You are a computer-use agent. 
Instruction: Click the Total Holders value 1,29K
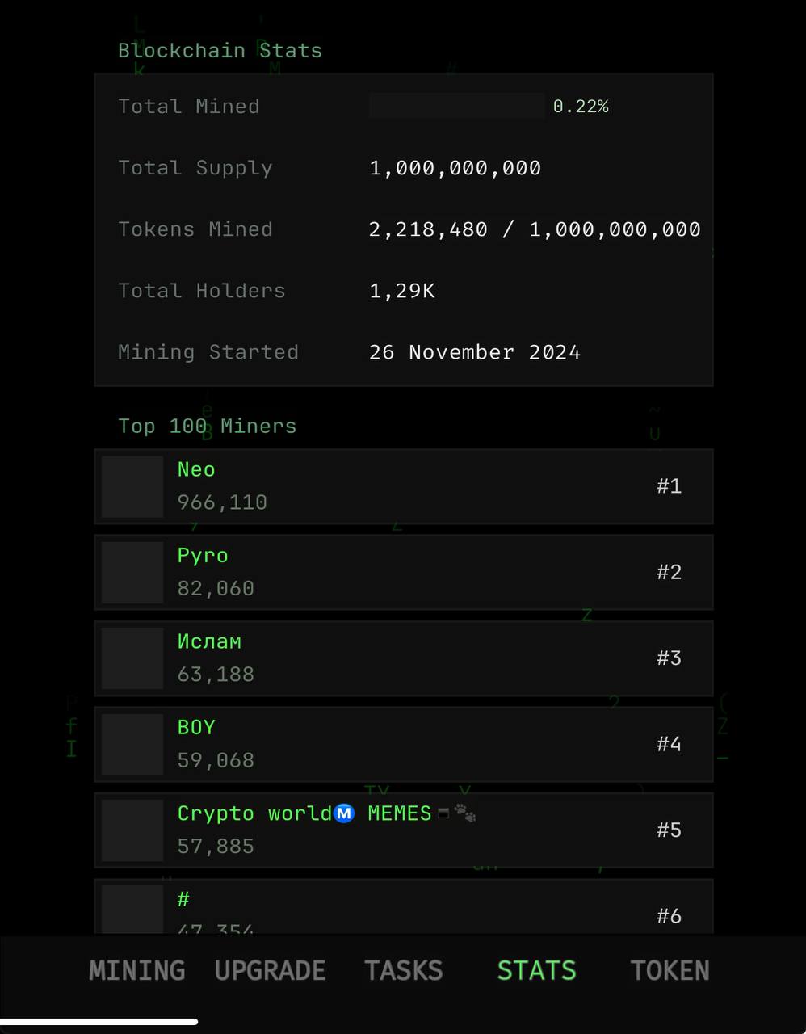coord(402,291)
